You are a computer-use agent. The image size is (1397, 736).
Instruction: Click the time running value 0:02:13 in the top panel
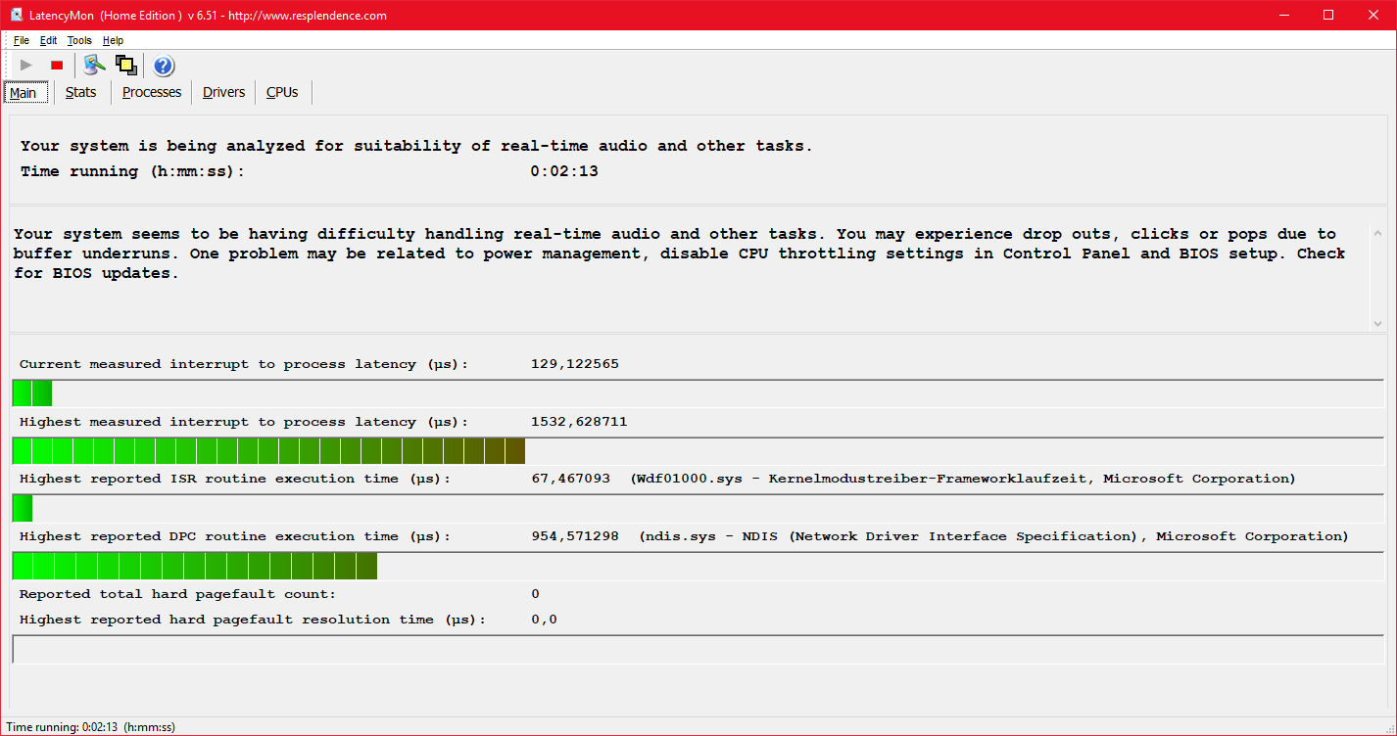point(564,171)
